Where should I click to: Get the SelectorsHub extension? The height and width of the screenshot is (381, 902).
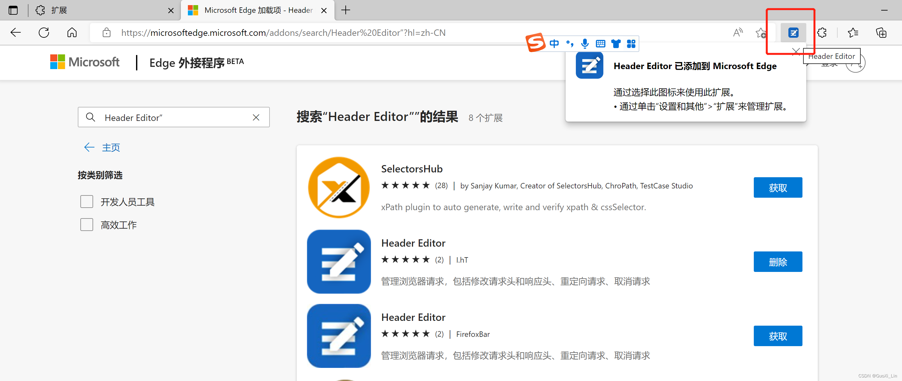point(778,187)
